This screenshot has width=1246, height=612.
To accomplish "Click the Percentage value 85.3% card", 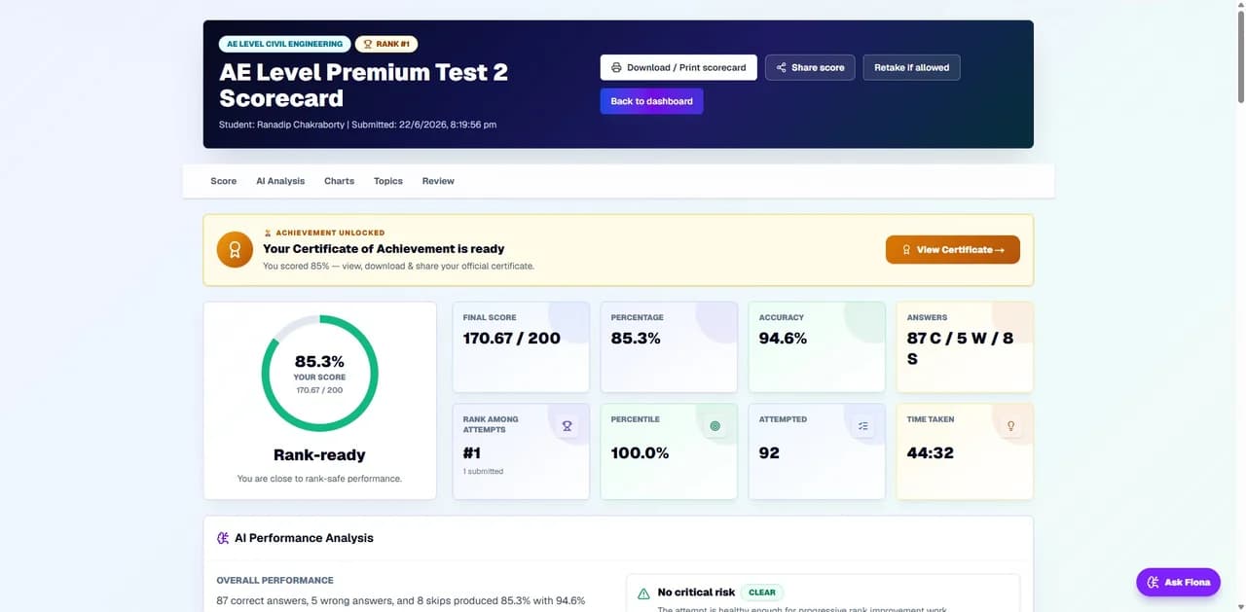I will (669, 347).
